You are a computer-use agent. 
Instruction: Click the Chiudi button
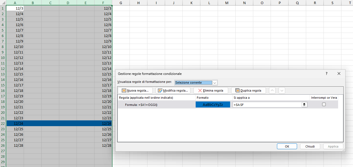click(310, 146)
